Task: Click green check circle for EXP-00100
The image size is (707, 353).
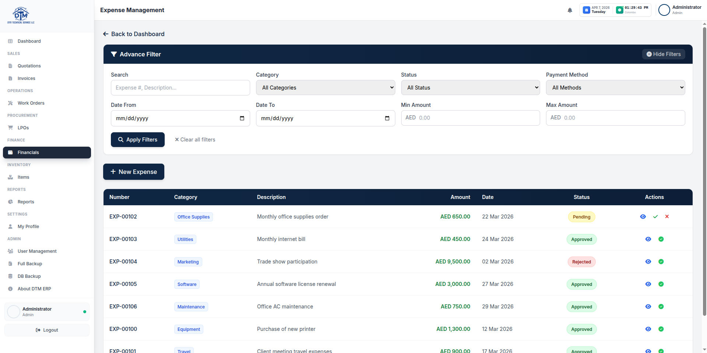Action: pos(661,329)
